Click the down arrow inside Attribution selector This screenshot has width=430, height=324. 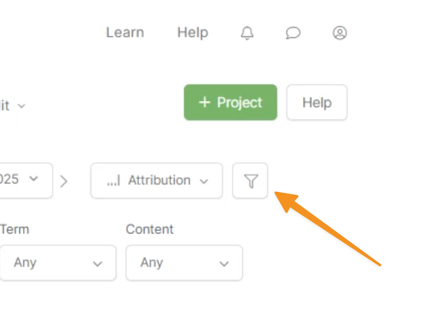[x=204, y=181]
